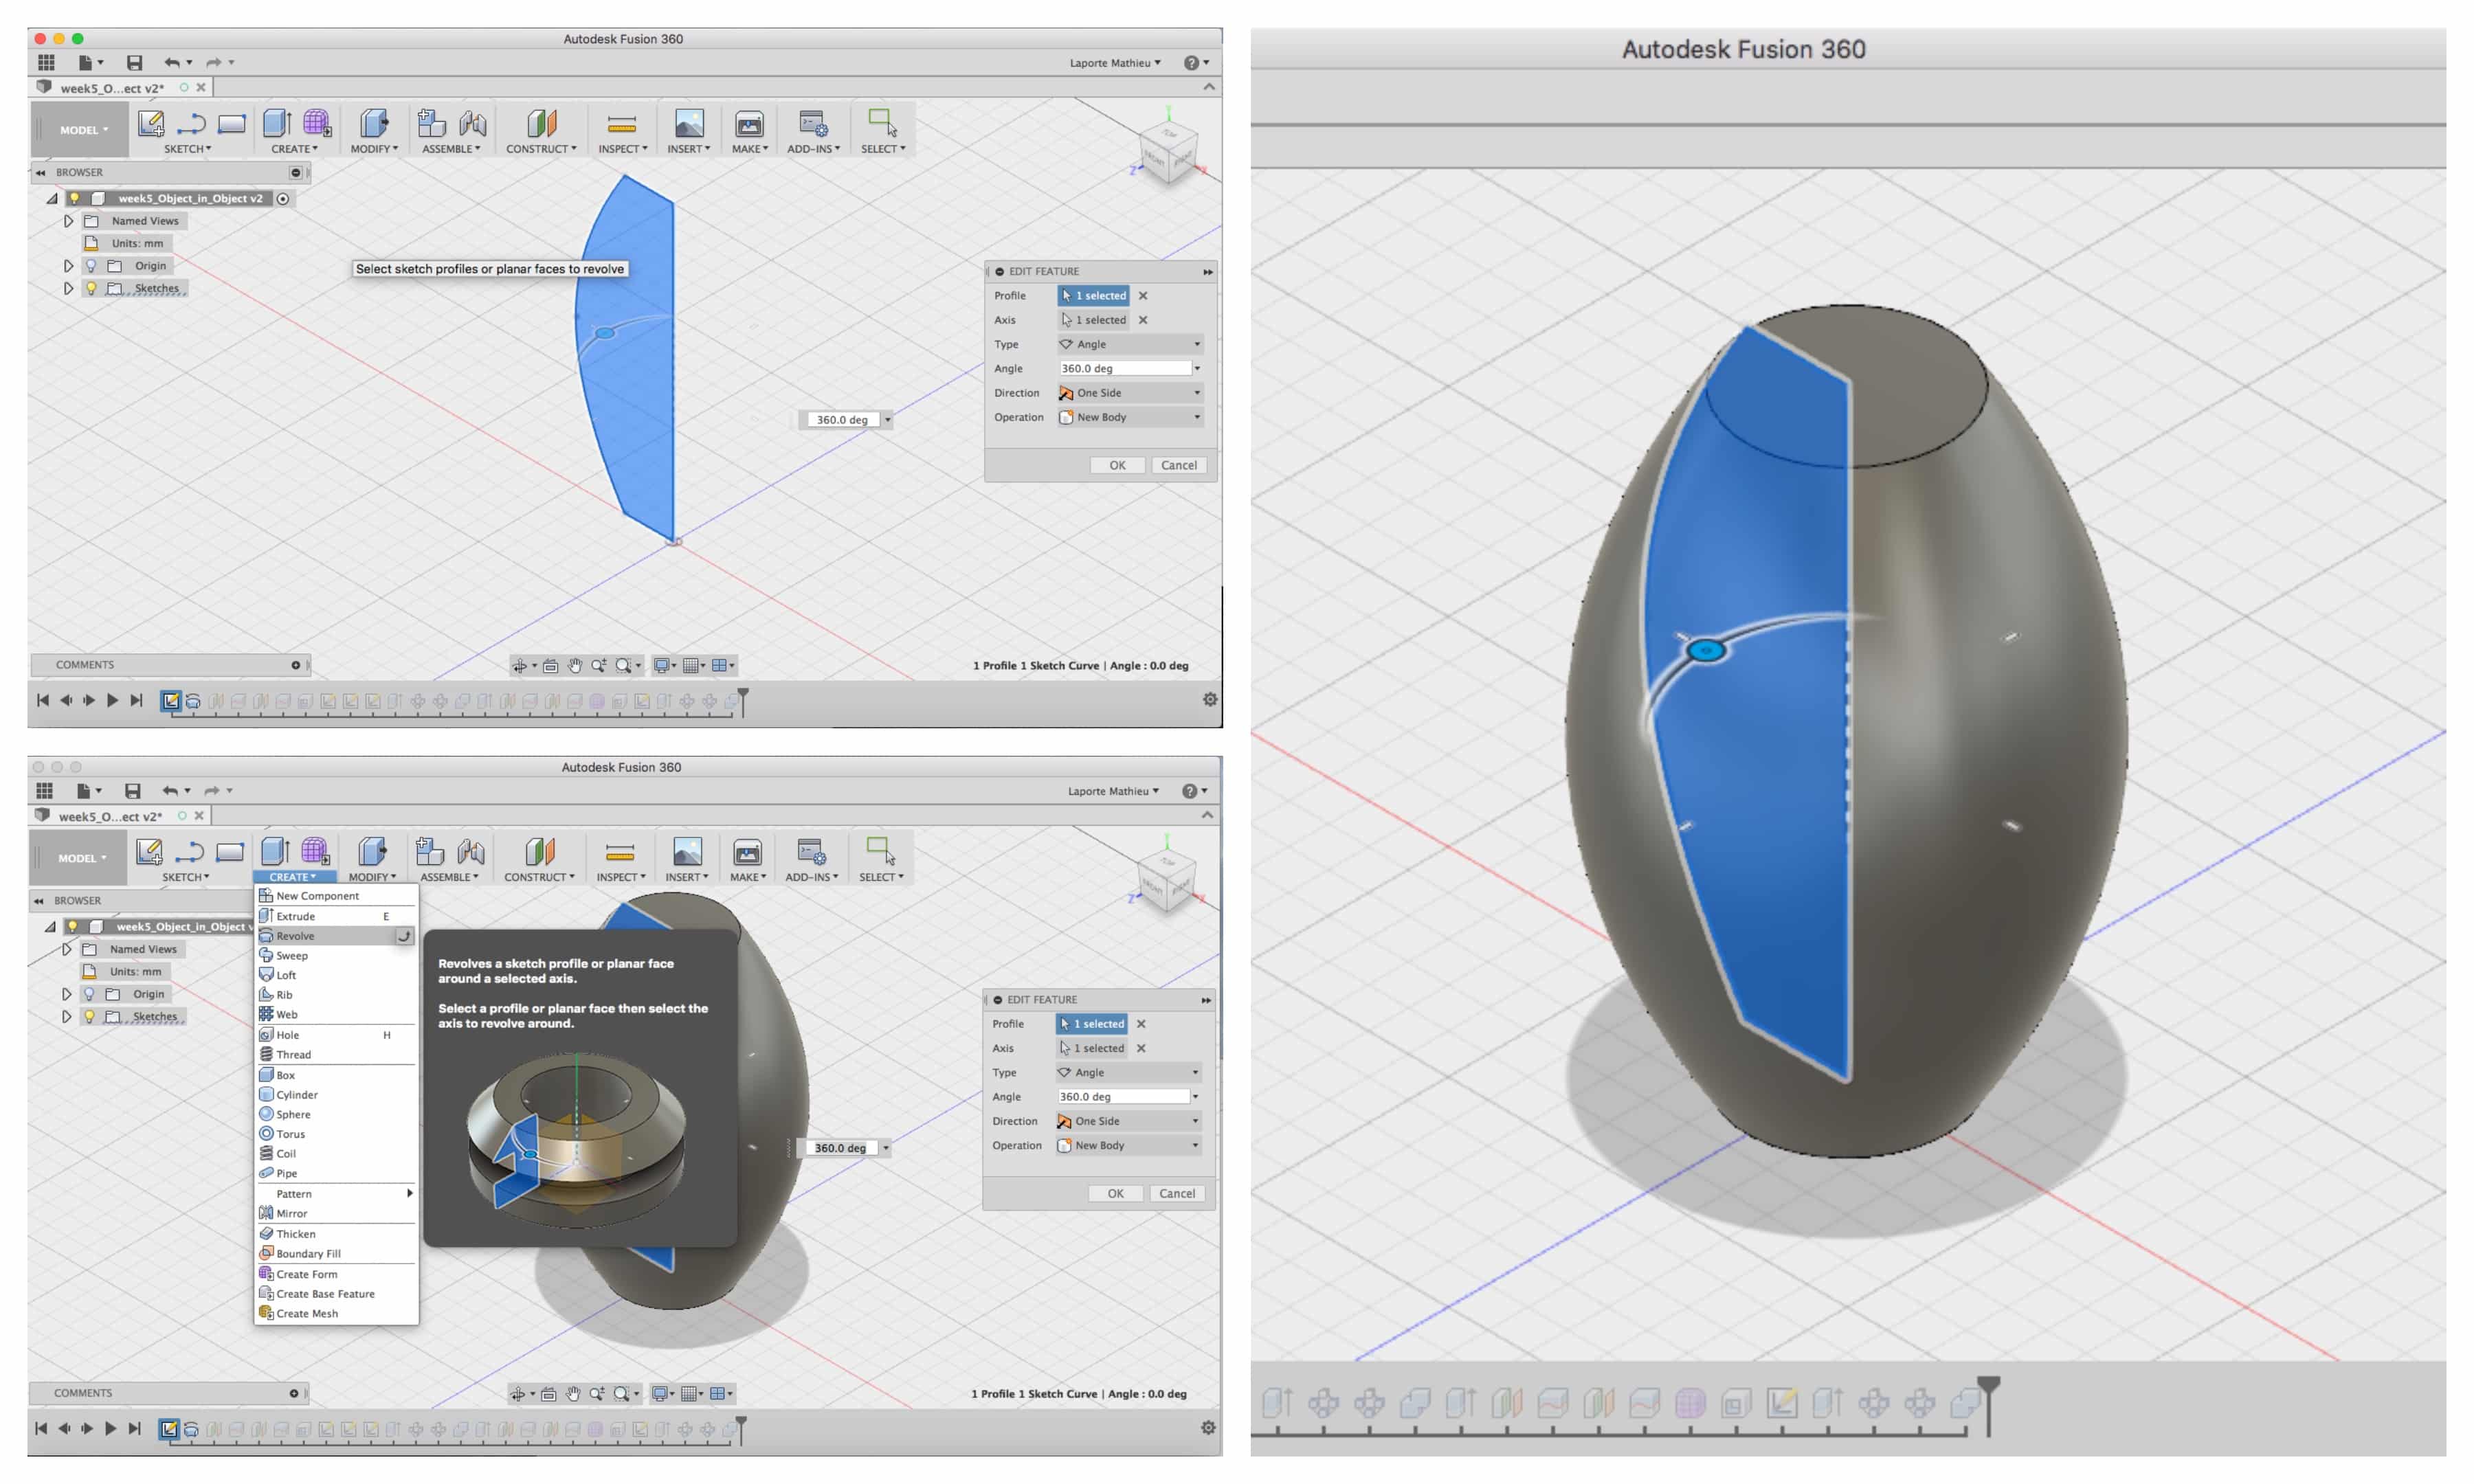Screen dimensions: 2474x1484
Task: Click Press Pull icon above MODIFY, top window
Action: coord(374,123)
